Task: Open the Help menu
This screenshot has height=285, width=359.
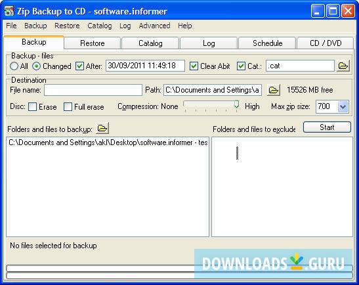Action: click(185, 26)
